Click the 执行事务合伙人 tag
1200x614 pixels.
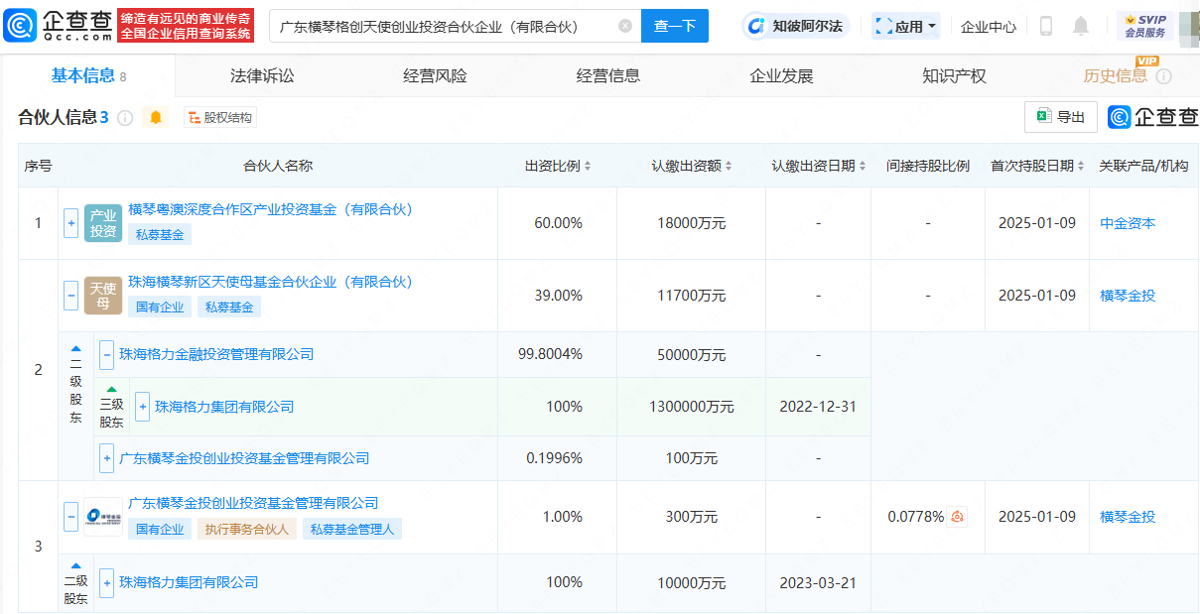pyautogui.click(x=247, y=530)
